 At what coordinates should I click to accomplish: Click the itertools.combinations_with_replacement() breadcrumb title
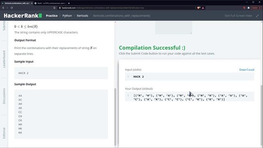(x=122, y=16)
